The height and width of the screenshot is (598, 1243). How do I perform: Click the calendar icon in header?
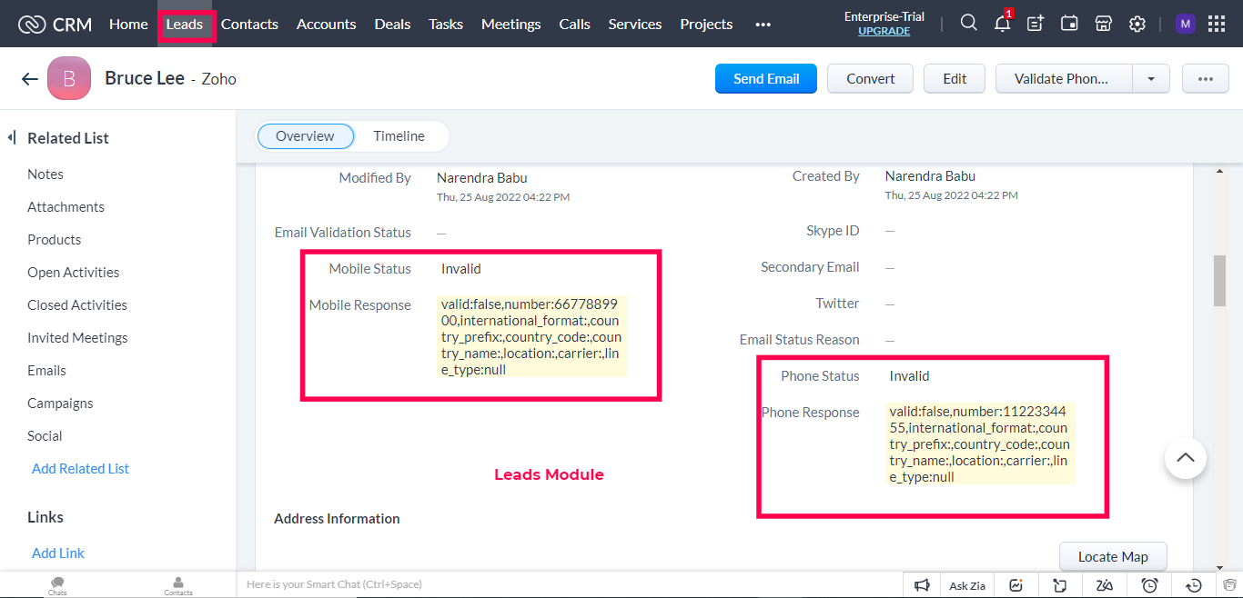coord(1069,24)
